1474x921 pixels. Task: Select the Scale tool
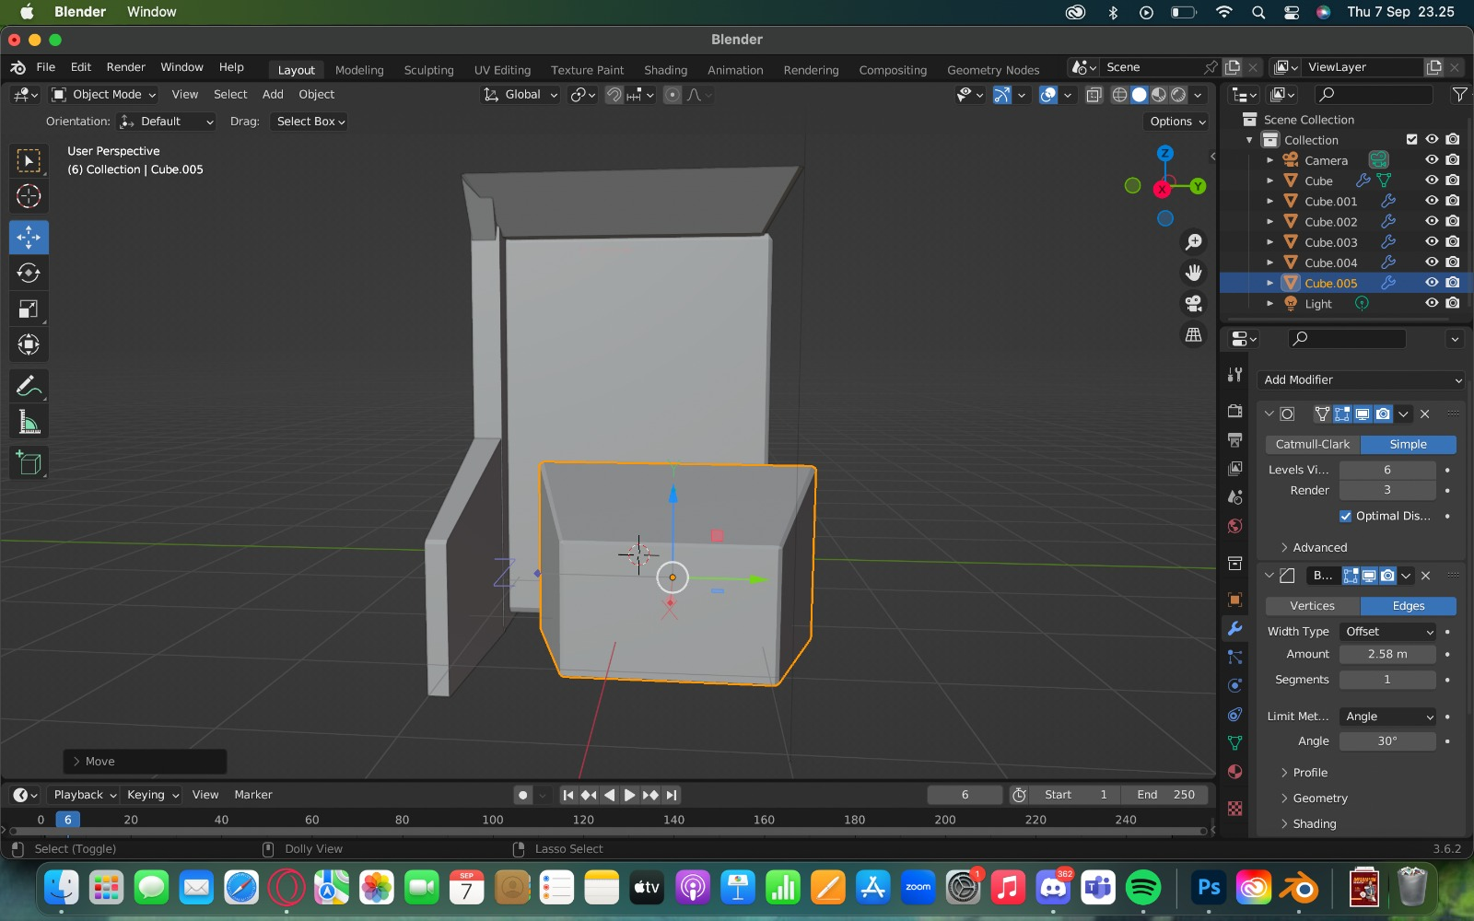(29, 309)
